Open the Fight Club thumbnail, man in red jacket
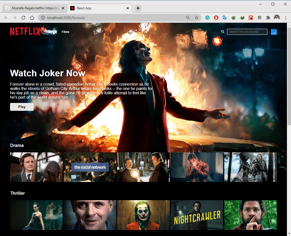Viewport: 291px width, 236px height. pos(197,167)
